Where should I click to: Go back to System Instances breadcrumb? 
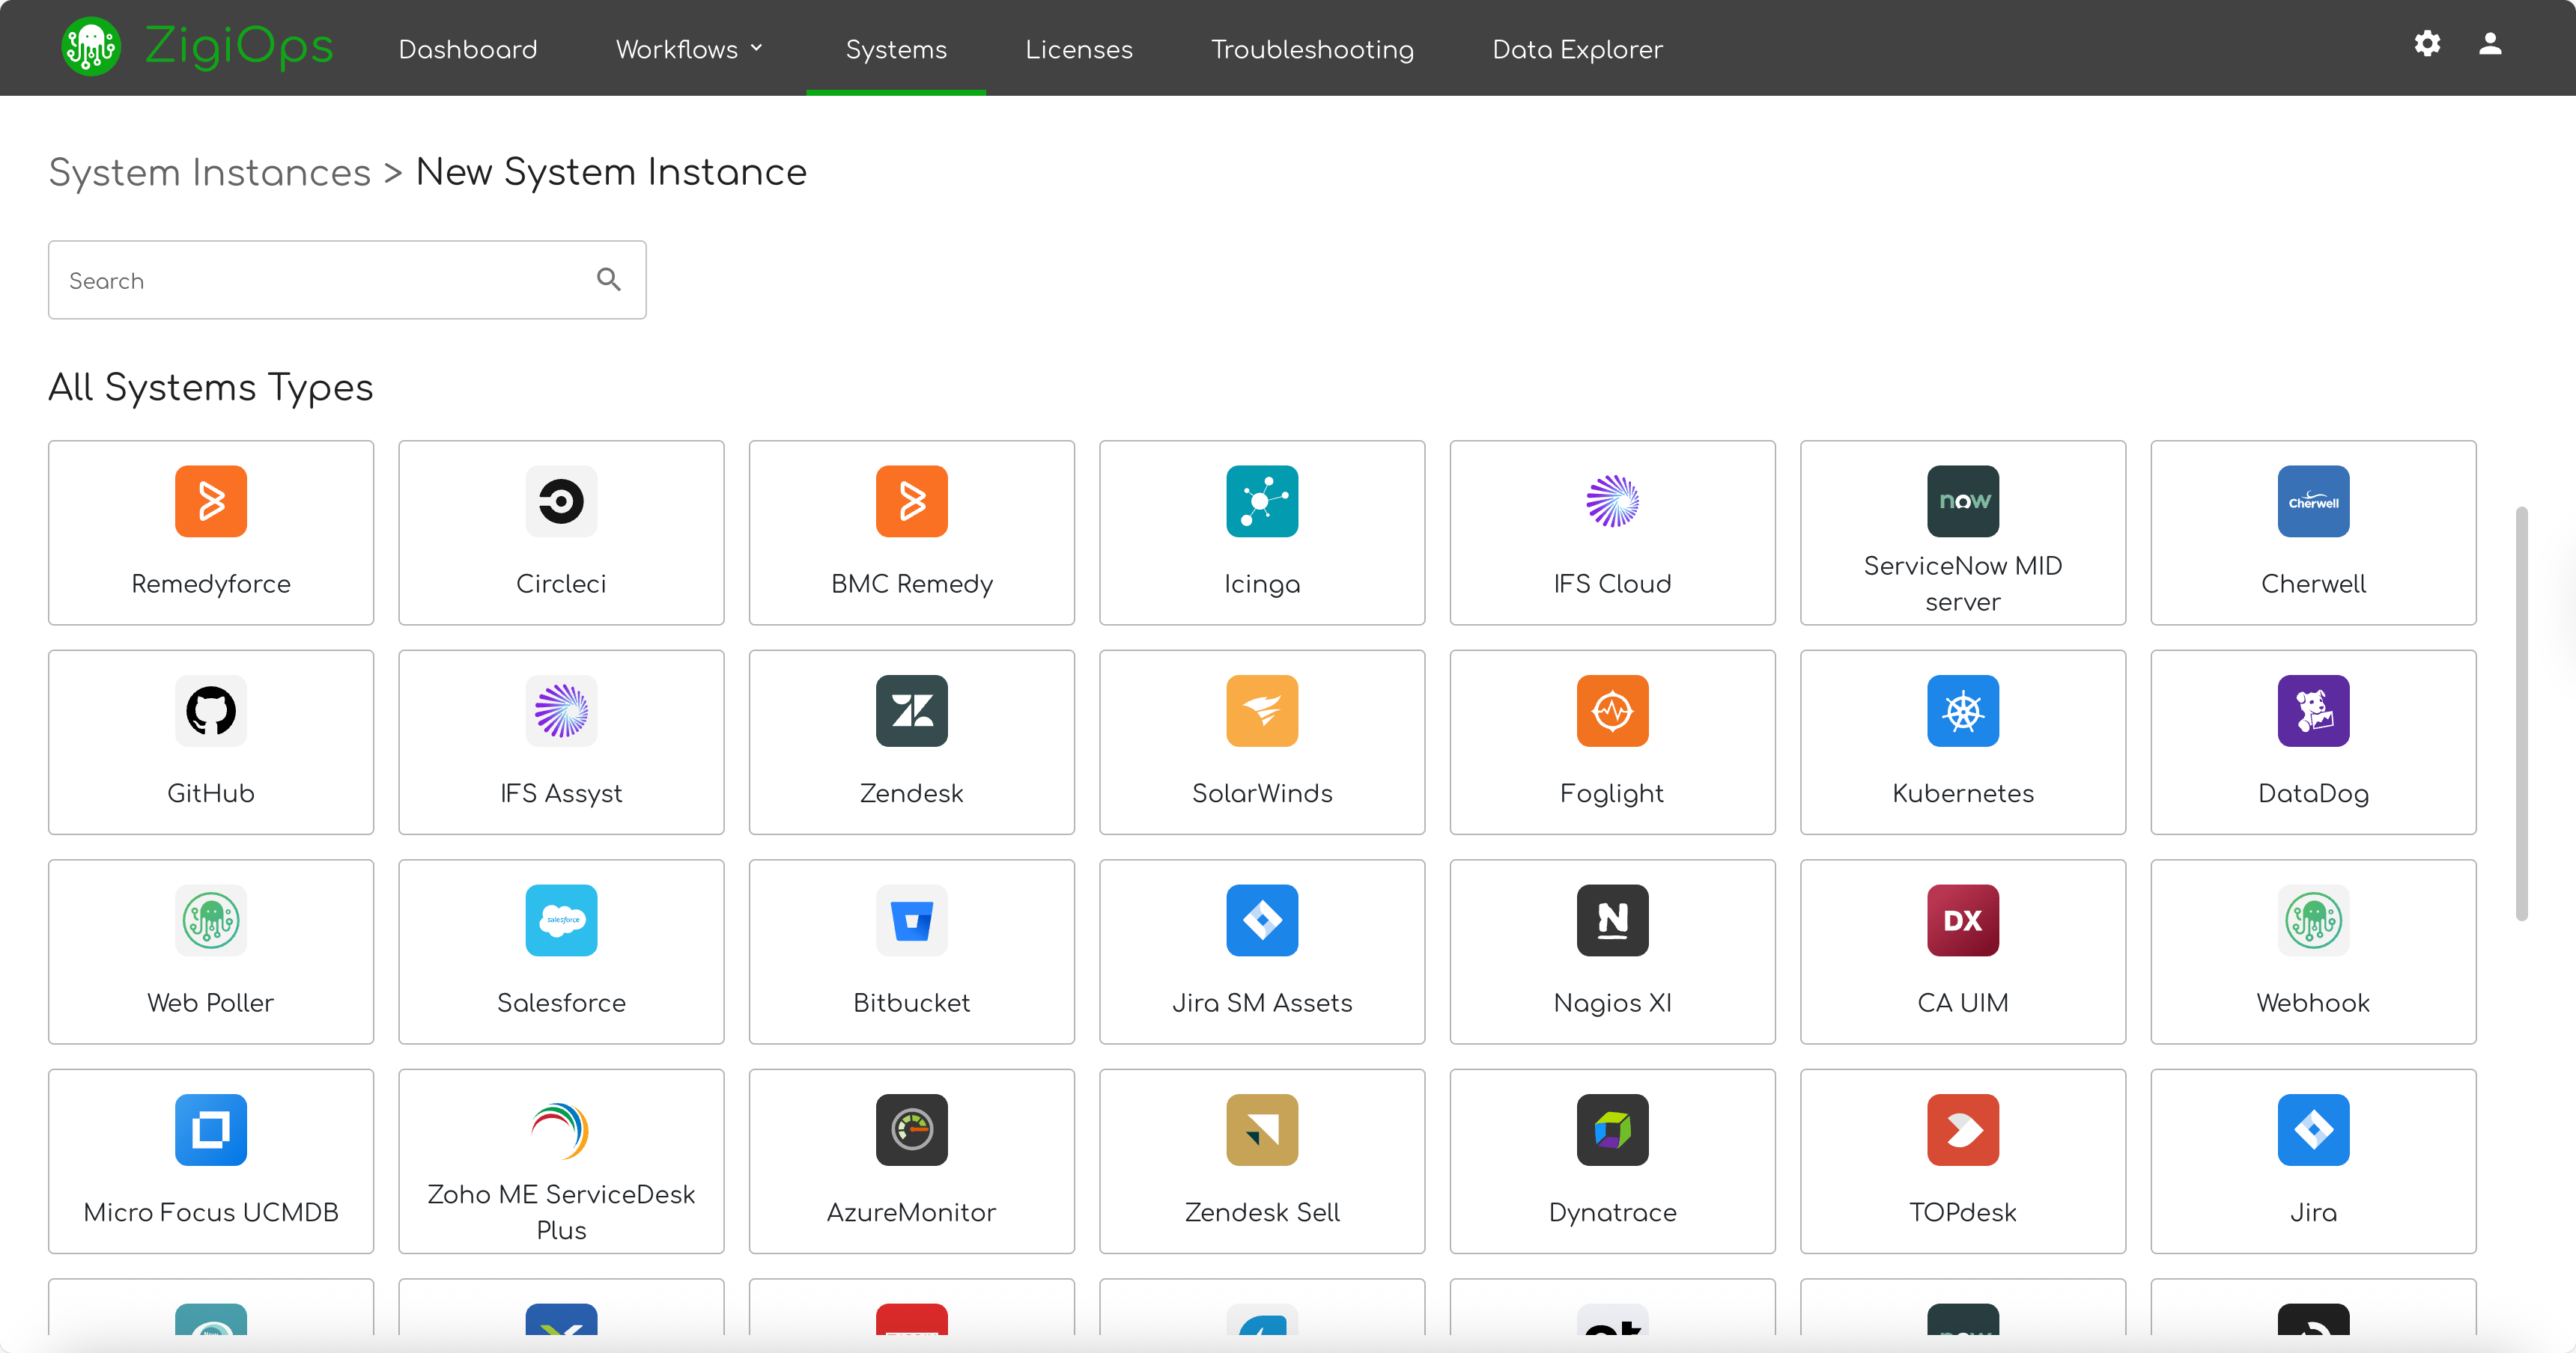pyautogui.click(x=210, y=172)
